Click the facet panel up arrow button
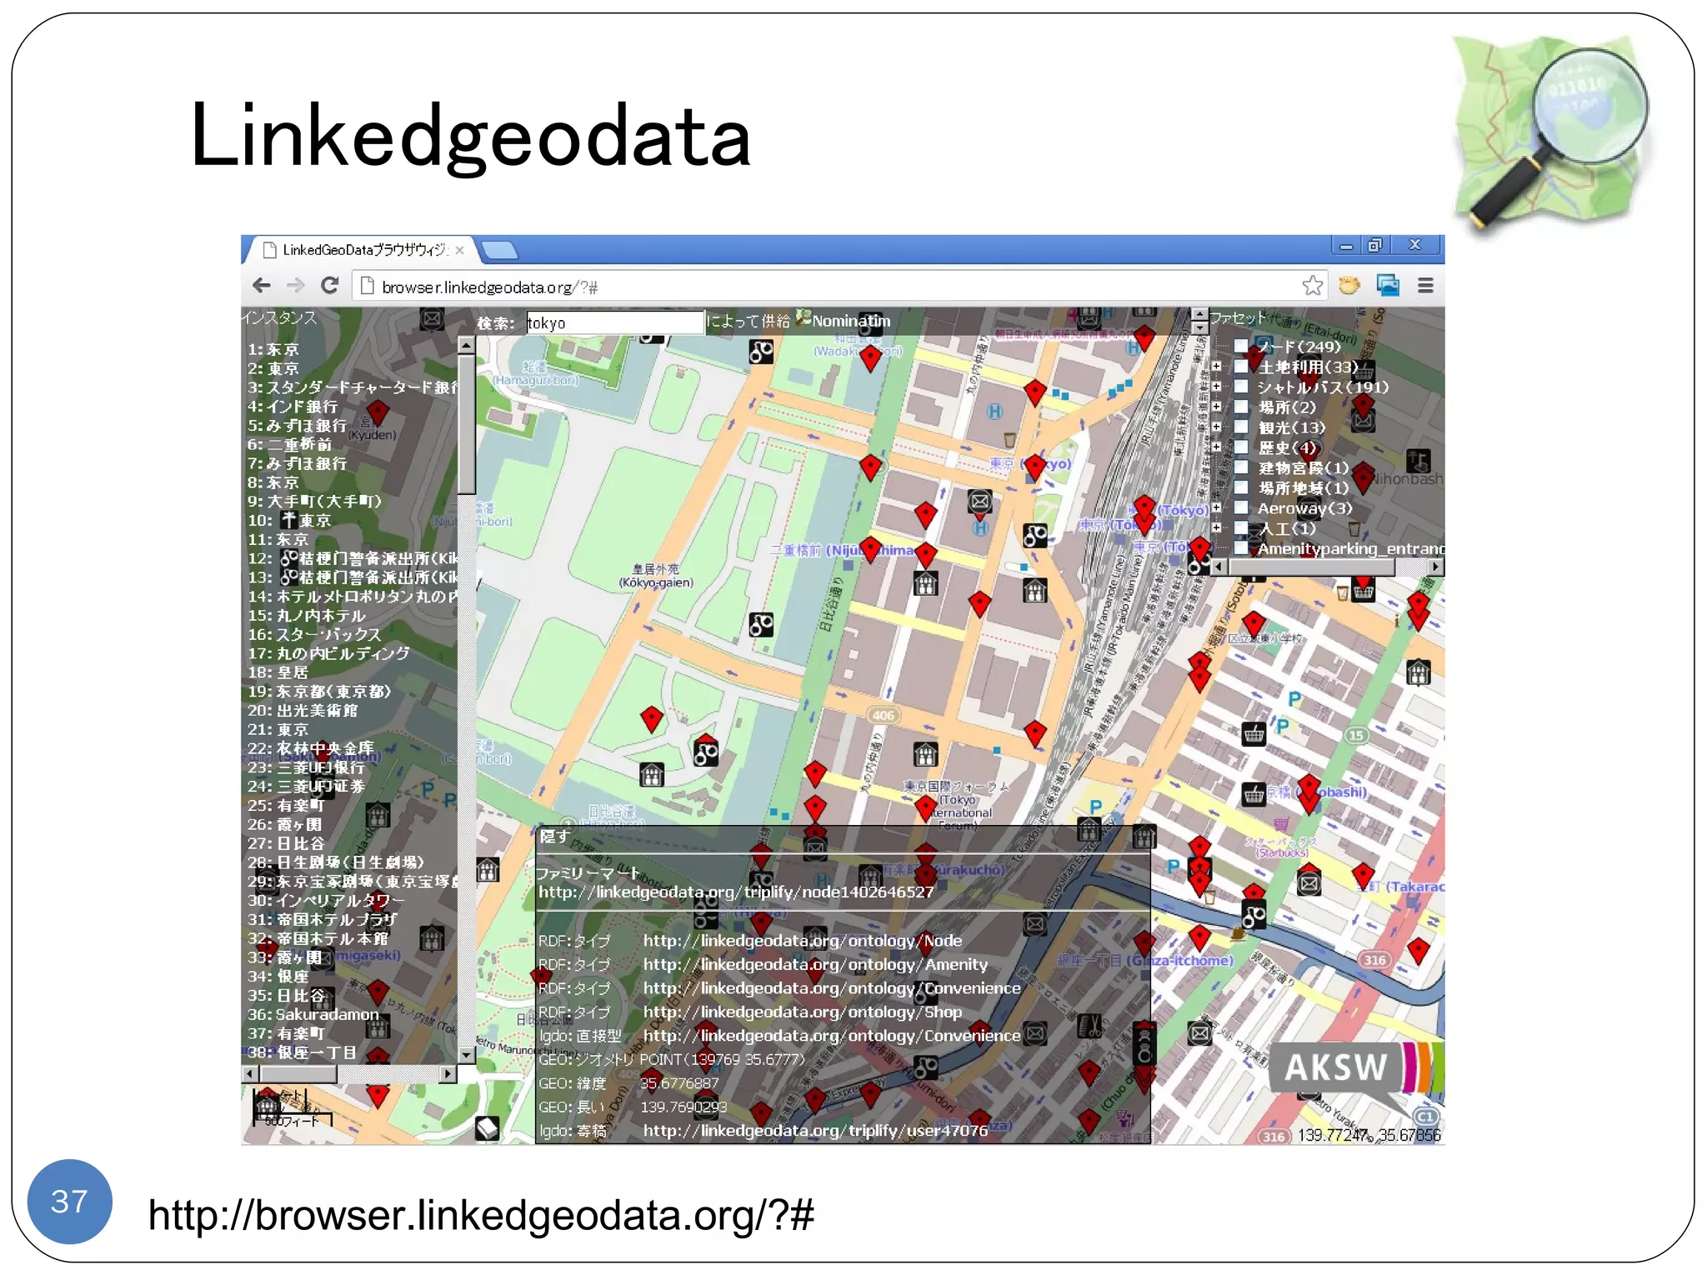1707x1280 pixels. point(1199,314)
